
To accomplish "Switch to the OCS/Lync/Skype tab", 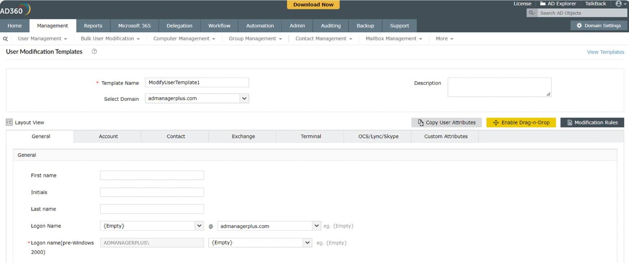I will point(378,136).
